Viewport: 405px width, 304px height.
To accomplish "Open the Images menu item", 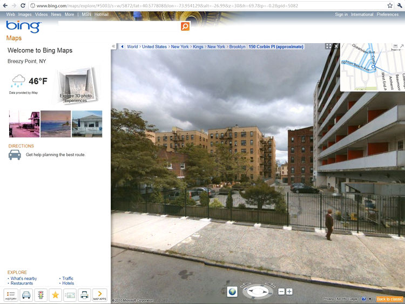I will (x=25, y=15).
